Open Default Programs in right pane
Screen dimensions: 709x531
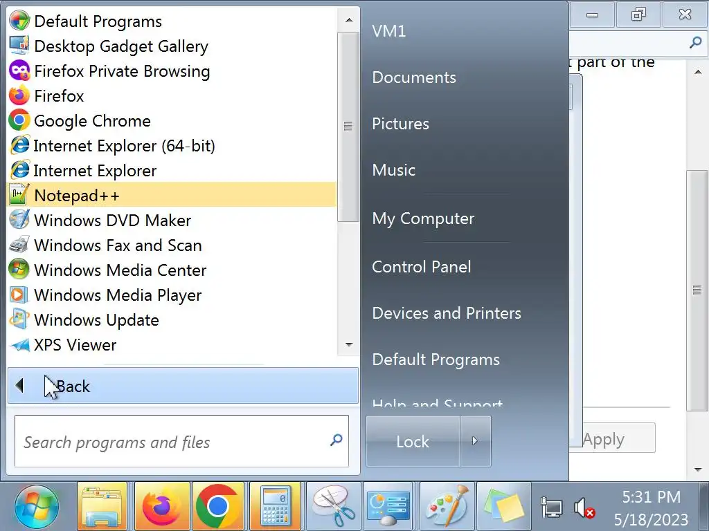click(436, 360)
